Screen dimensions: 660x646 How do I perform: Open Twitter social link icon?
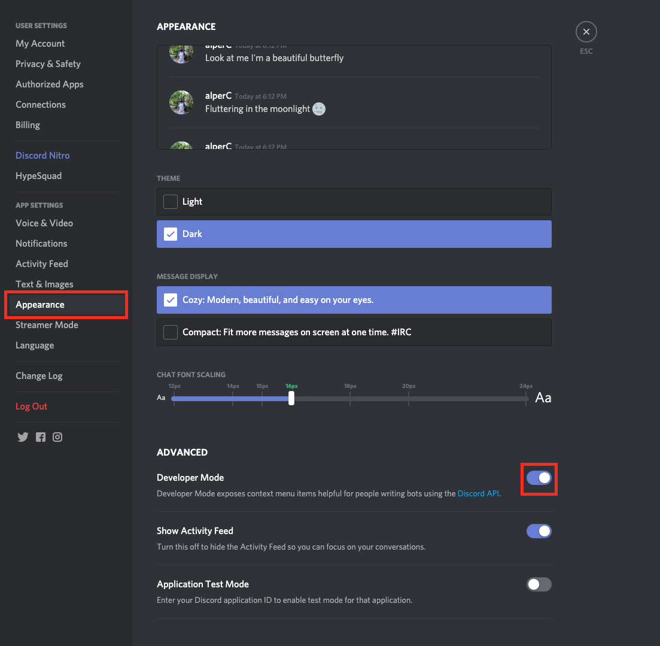click(23, 437)
